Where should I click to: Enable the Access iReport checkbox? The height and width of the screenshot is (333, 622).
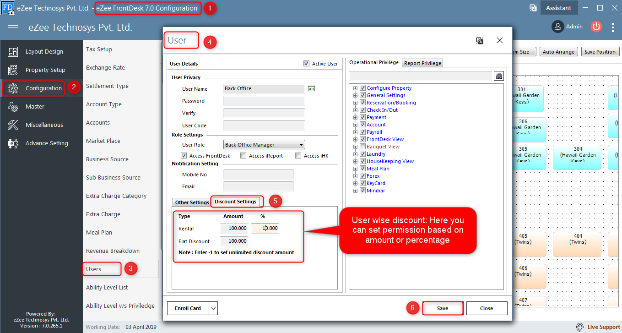click(243, 156)
